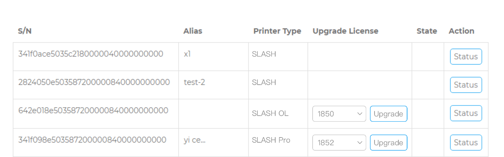The height and width of the screenshot is (157, 504).
Task: Click Upgrade button for SLASH OL row
Action: click(x=388, y=114)
